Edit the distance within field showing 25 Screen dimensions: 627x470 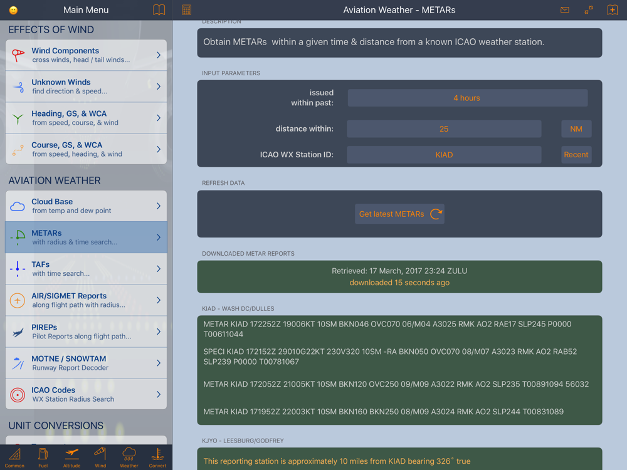pyautogui.click(x=444, y=128)
